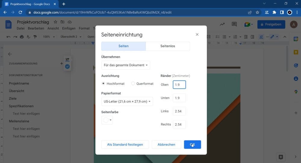Focus the Unten margin field
Screen dimensions: 301x163
[179, 98]
